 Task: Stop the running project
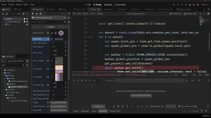(182, 5)
